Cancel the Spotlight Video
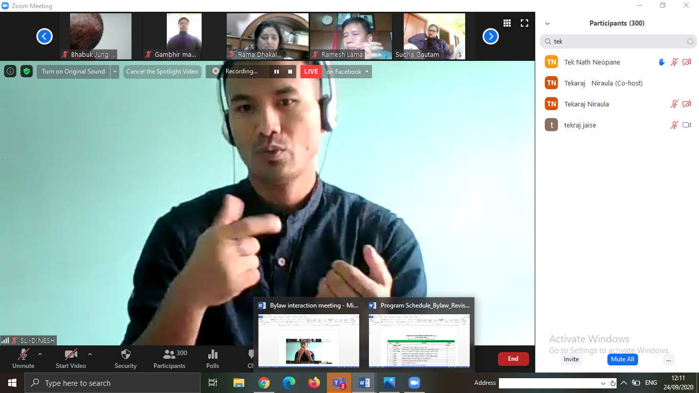The image size is (699, 393). click(162, 72)
